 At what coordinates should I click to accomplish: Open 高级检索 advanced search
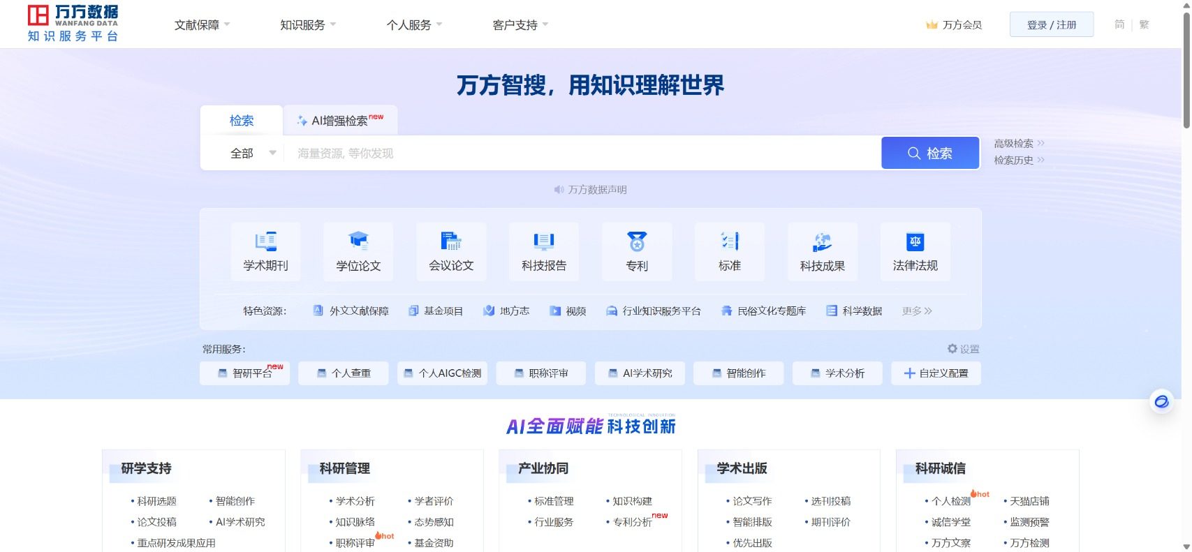coord(1019,143)
